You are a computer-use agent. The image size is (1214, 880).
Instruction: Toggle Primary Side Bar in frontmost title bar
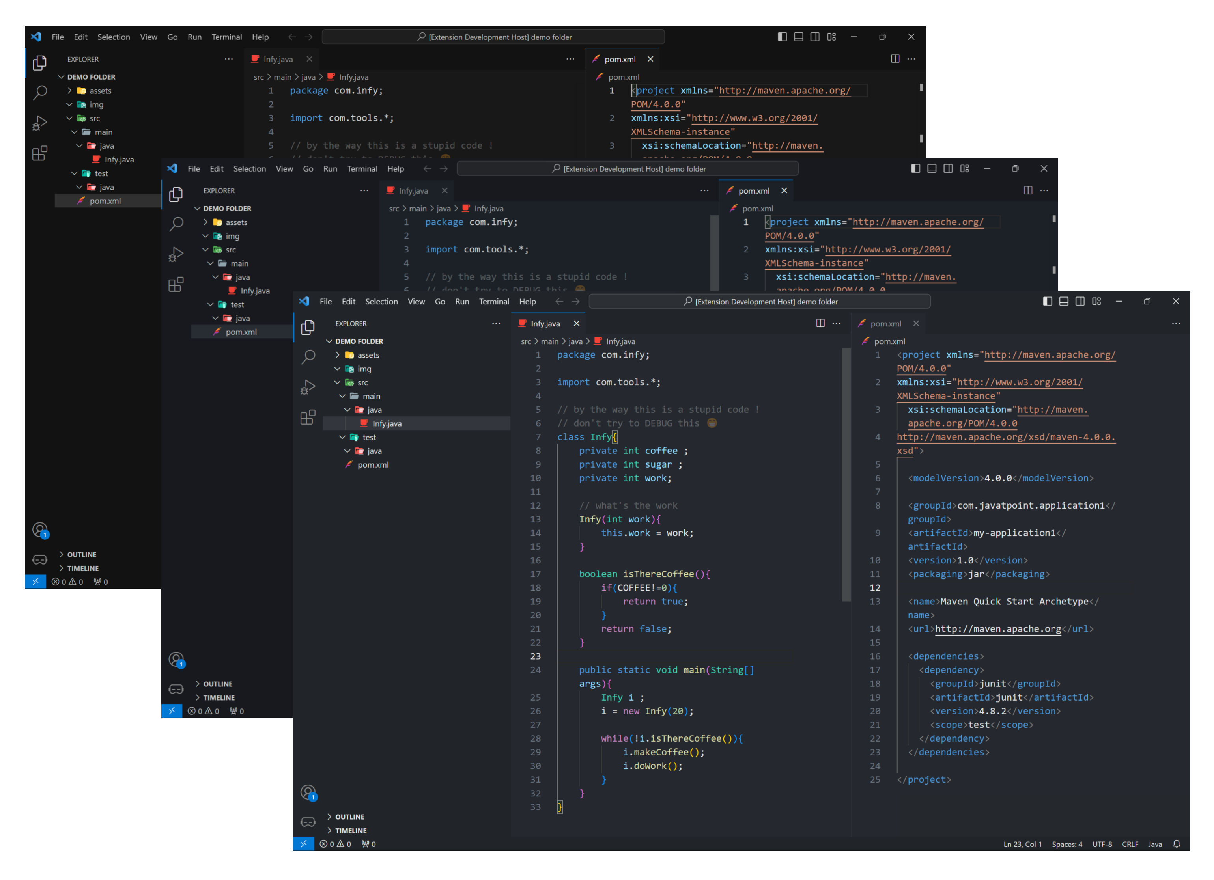(x=1048, y=301)
